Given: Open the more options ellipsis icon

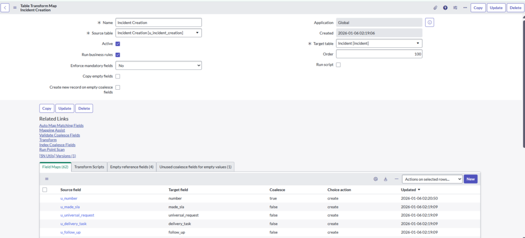Looking at the screenshot, I should [x=465, y=8].
